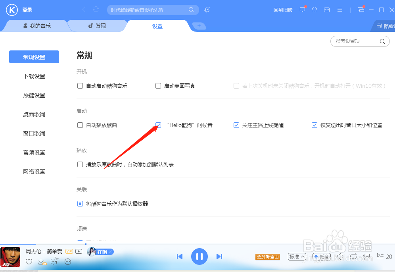395x272 pixels.
Task: Uncheck 恢复退出时窗口大小和位置 checkbox
Action: (314, 125)
